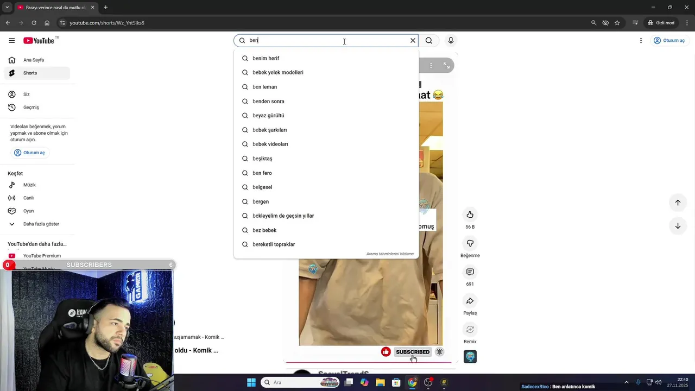695x391 pixels.
Task: Like the Short (56 B)
Action: point(470,215)
